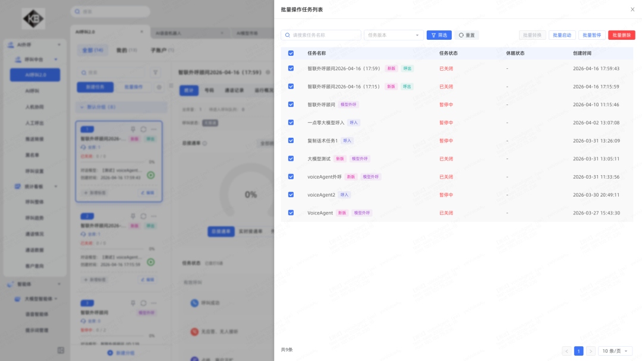Viewport: 642px width, 361px height.
Task: Click the 呼入 tag beside 一点零大模型呼入
Action: click(354, 123)
